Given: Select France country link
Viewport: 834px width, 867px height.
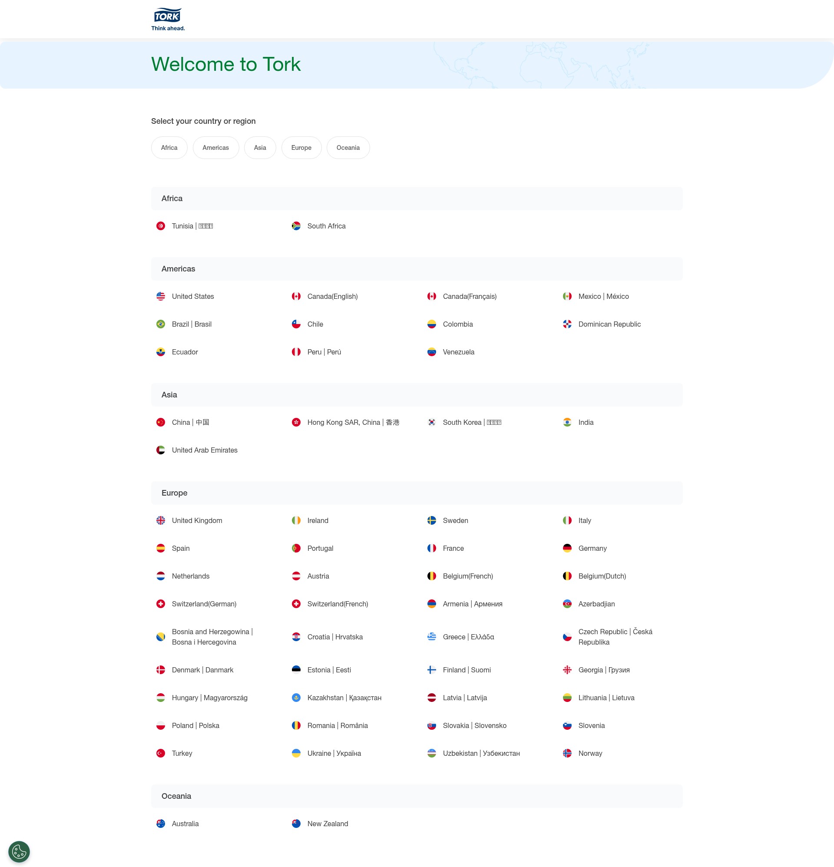Looking at the screenshot, I should (453, 549).
